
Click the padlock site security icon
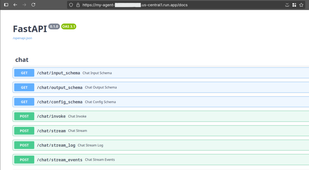pos(78,5)
